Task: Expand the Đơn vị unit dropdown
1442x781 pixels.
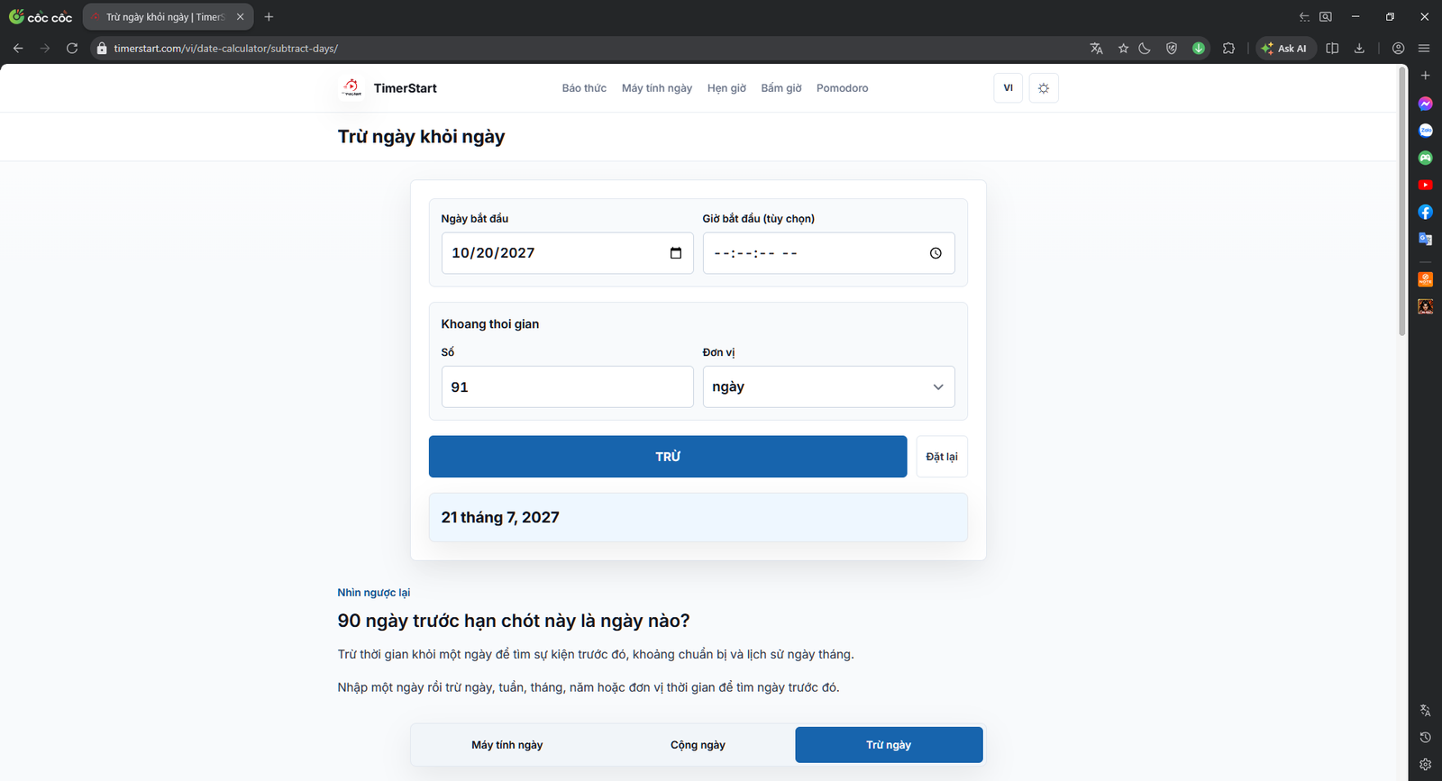Action: click(828, 386)
